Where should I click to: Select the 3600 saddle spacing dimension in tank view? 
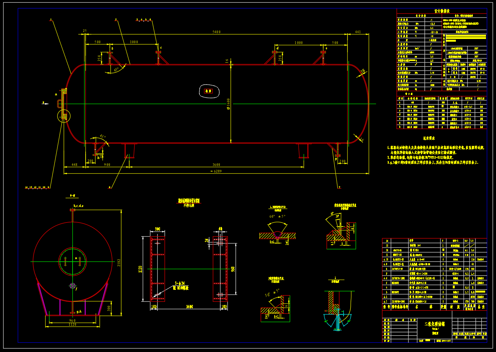(216, 164)
